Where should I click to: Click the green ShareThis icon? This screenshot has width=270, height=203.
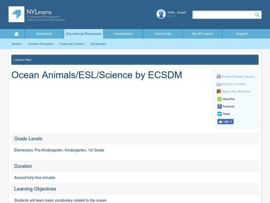(x=219, y=99)
